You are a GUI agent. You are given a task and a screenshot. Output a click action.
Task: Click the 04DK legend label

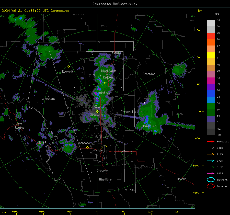point(220,148)
